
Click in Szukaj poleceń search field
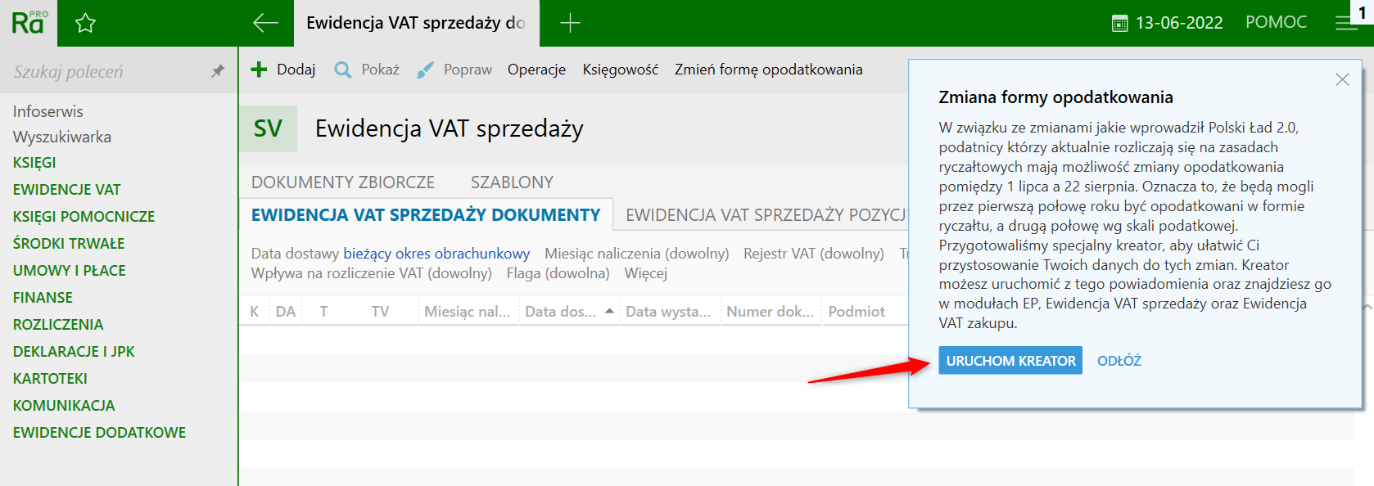tap(106, 72)
